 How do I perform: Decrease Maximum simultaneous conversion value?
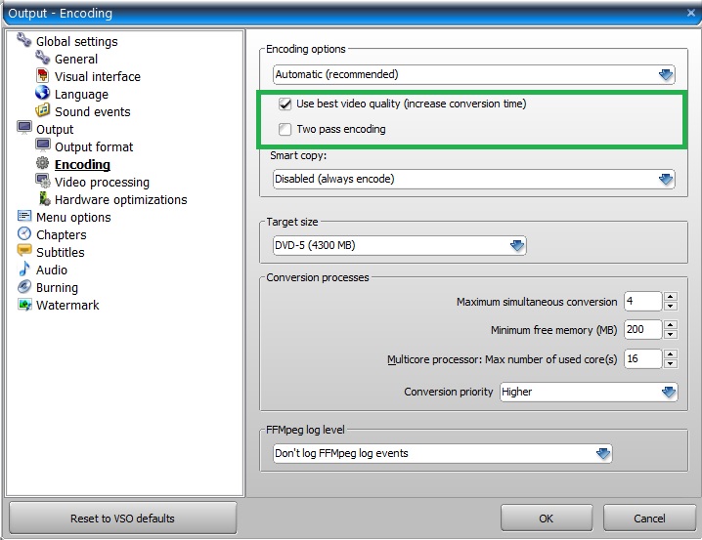pos(670,307)
